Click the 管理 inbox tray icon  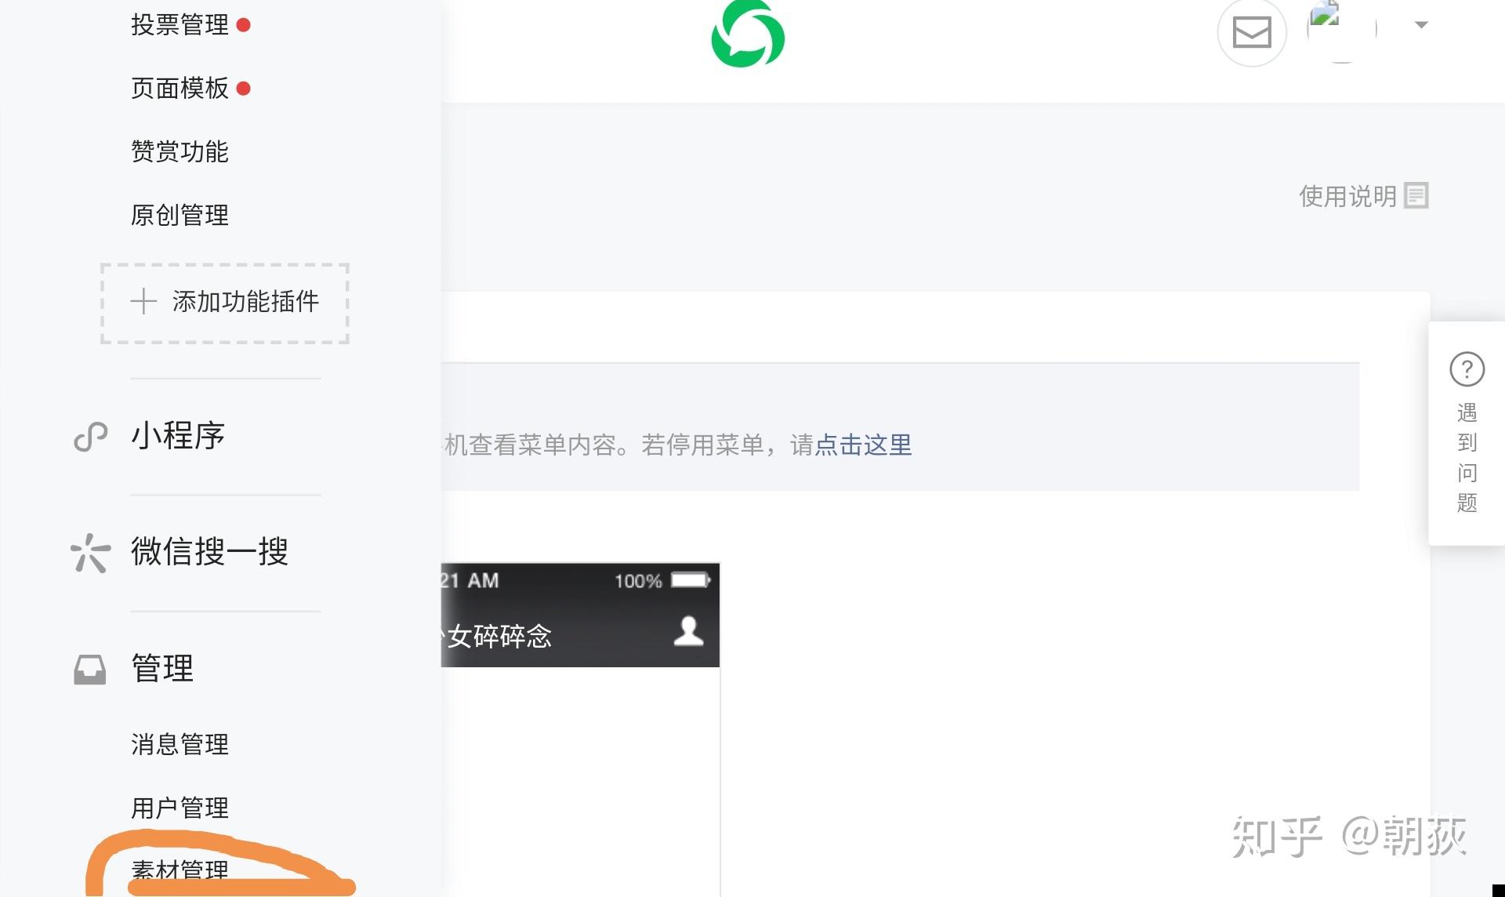click(x=90, y=670)
